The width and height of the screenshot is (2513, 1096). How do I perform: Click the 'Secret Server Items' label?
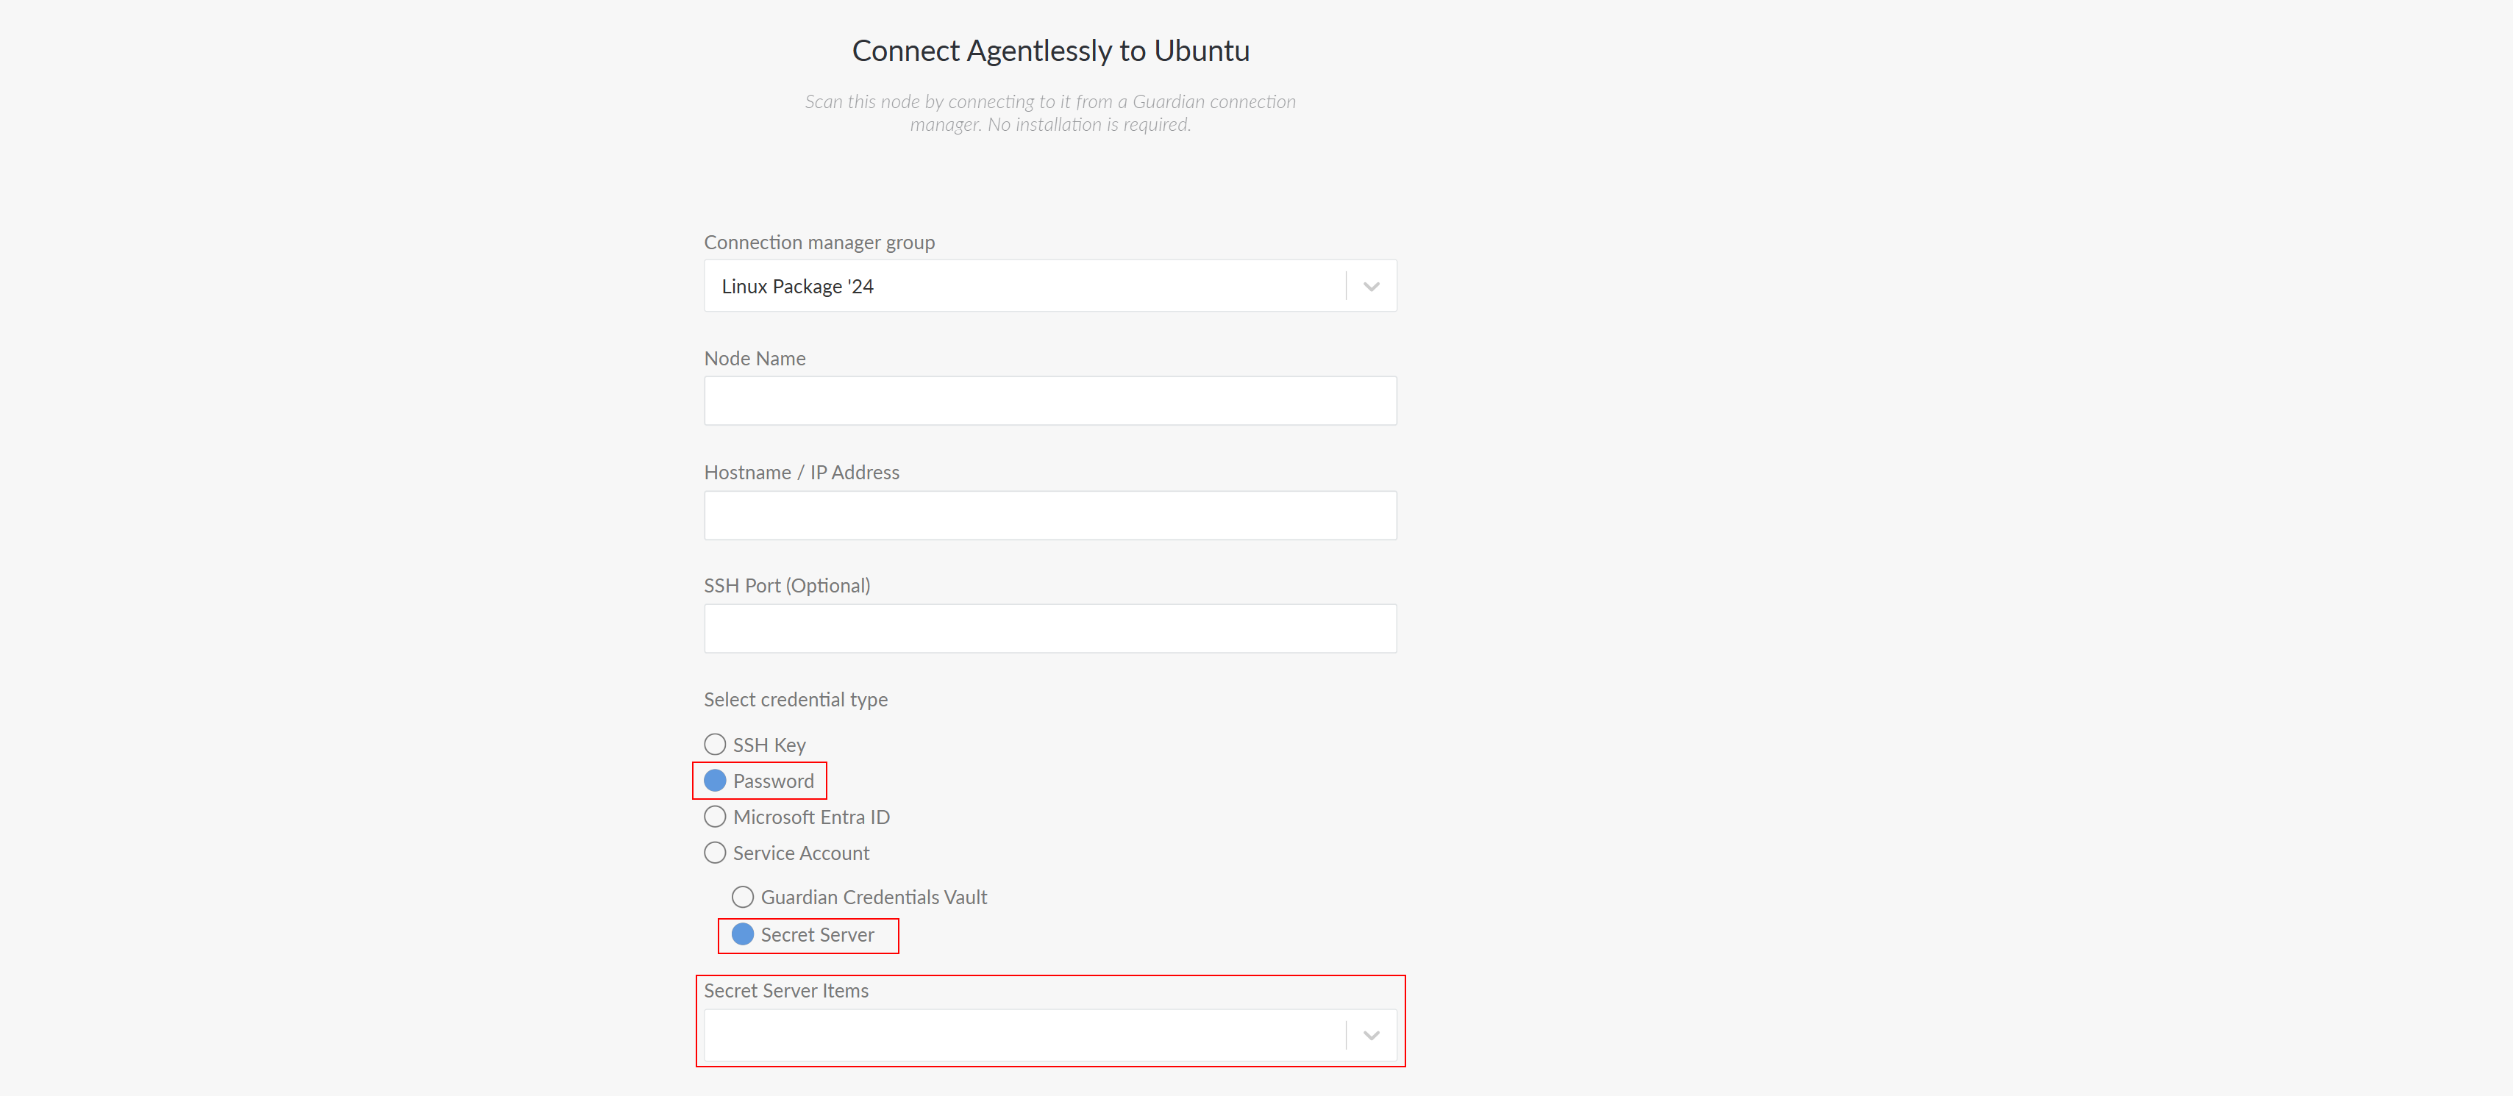click(786, 991)
